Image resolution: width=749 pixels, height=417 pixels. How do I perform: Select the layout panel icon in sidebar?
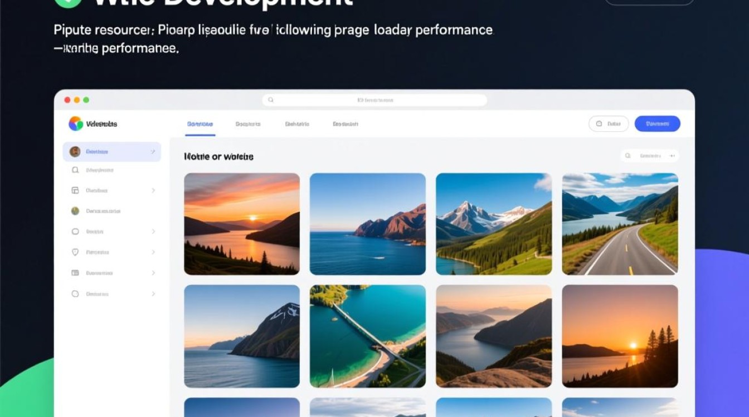75,190
